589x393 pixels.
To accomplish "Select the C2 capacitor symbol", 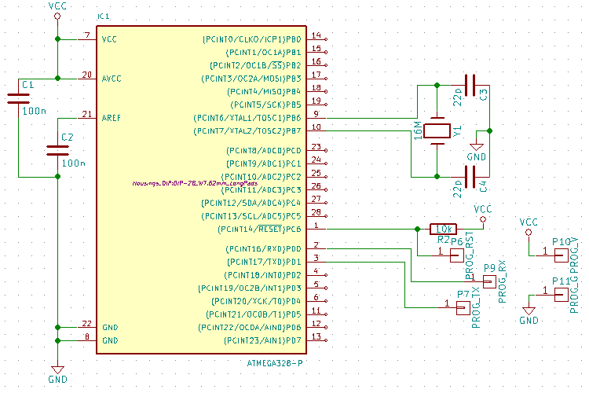I will 56,149.
